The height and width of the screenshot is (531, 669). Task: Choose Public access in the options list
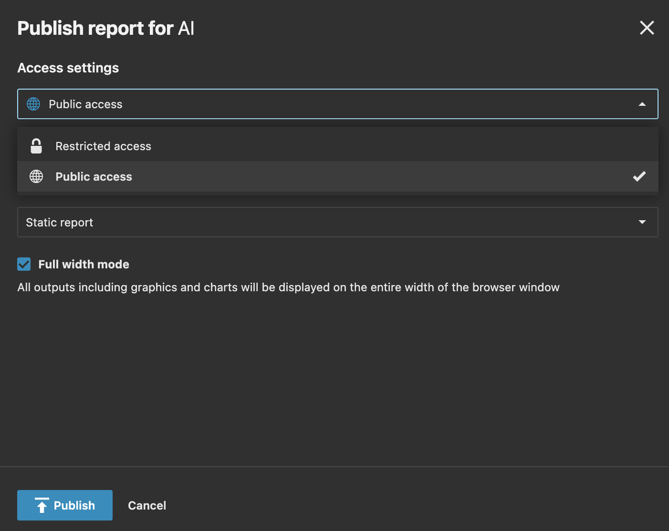[94, 176]
